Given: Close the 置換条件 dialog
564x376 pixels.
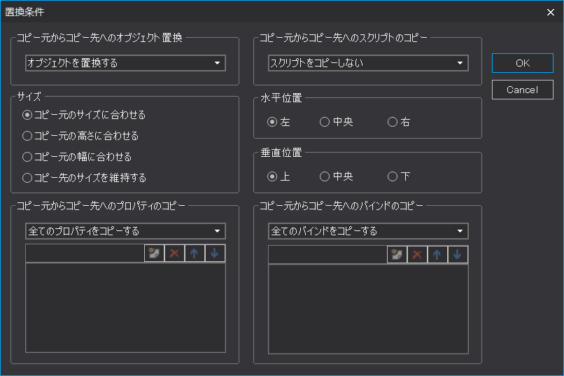Looking at the screenshot, I should coord(550,12).
